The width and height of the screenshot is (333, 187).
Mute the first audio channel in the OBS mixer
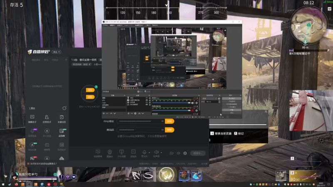[193, 103]
